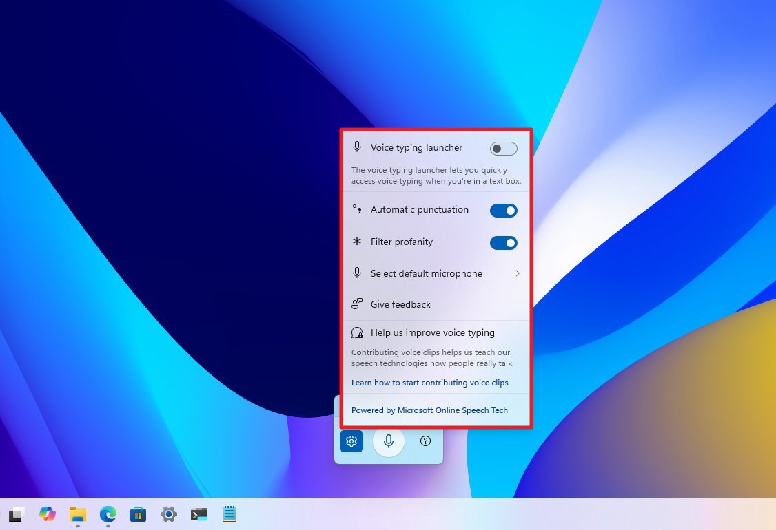The image size is (776, 530).
Task: Turn off Filter profanity
Action: [503, 242]
